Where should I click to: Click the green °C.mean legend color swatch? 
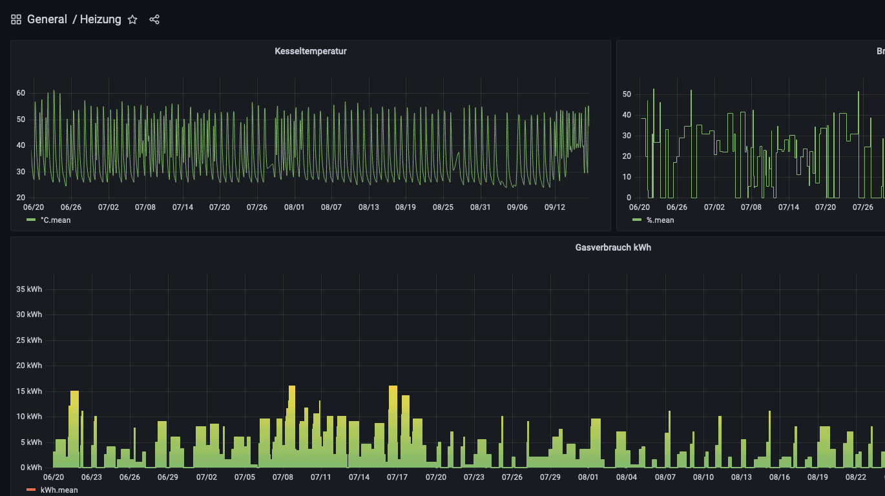pyautogui.click(x=31, y=220)
